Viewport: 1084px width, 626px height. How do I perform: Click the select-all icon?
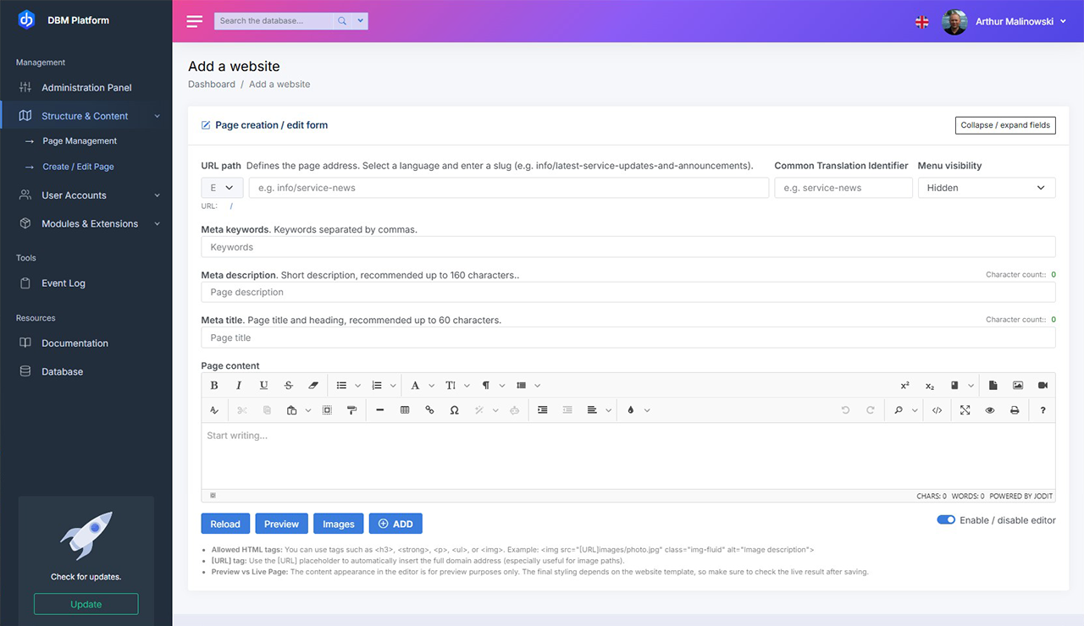pos(327,410)
